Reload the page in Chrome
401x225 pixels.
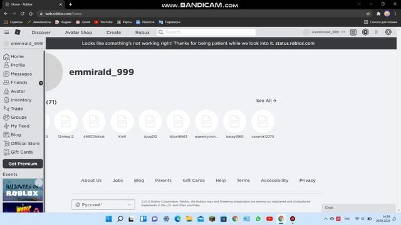point(23,14)
